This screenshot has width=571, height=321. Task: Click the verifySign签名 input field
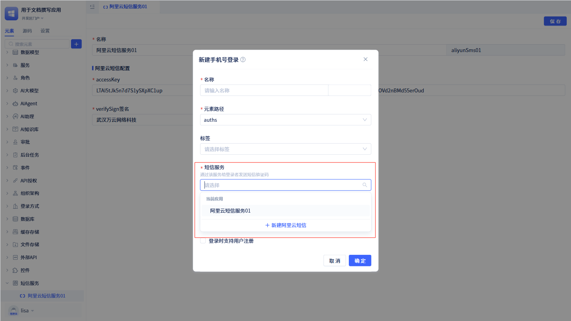(143, 120)
